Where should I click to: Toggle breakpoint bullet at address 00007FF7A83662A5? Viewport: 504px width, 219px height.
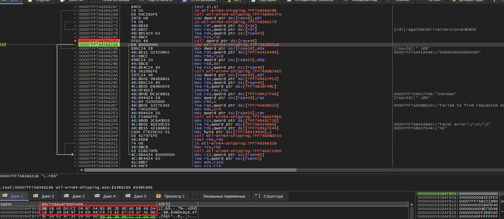click(x=75, y=71)
